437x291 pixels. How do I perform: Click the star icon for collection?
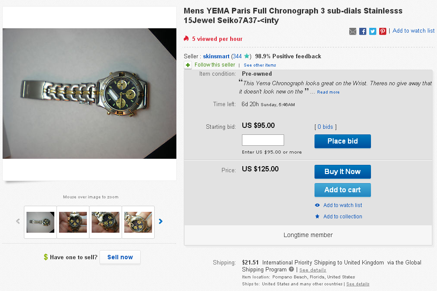(x=318, y=217)
